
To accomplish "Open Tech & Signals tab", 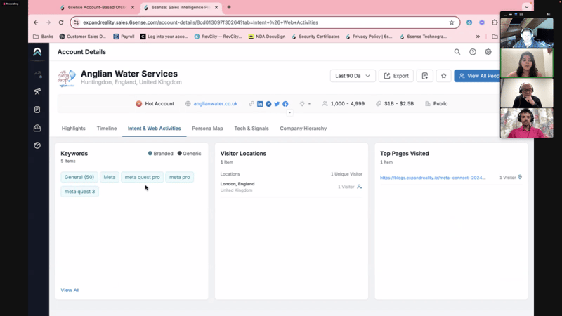I will 251,129.
